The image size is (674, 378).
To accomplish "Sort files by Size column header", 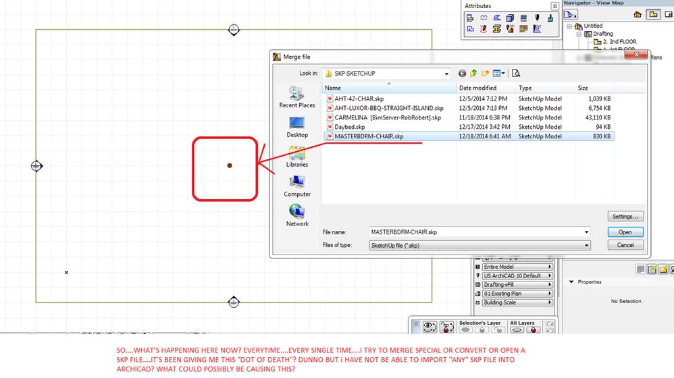I will click(595, 88).
